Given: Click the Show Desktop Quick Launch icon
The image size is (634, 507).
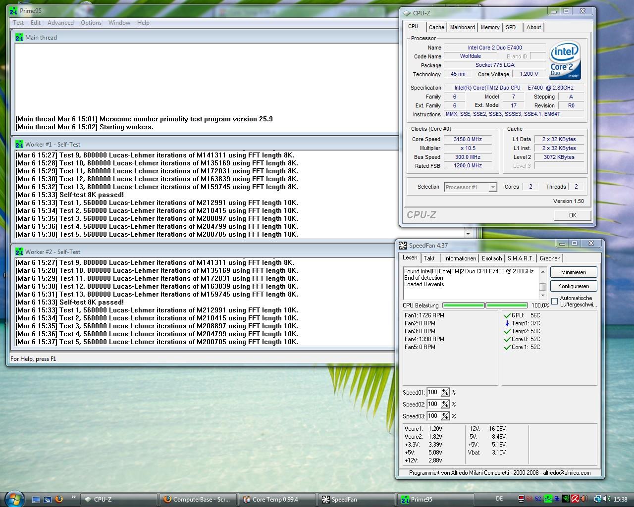Looking at the screenshot, I should pyautogui.click(x=36, y=499).
